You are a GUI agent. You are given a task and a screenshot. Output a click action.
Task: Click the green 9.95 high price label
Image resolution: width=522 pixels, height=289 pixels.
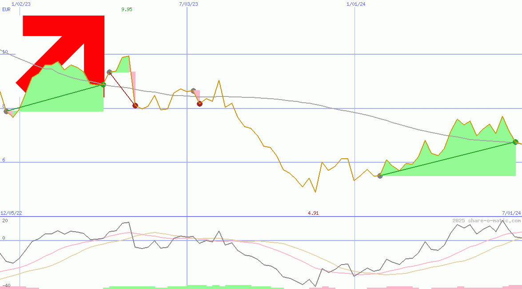[127, 9]
